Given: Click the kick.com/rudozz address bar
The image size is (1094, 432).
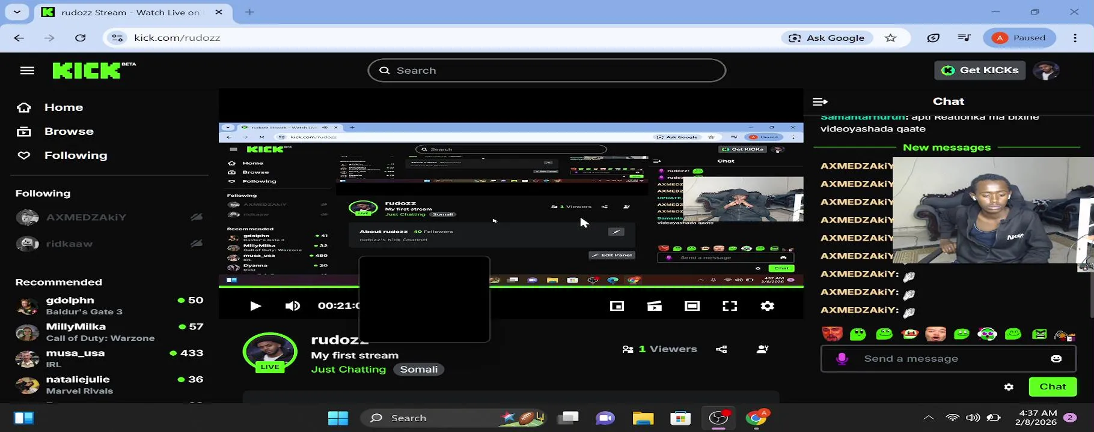Looking at the screenshot, I should tap(177, 38).
